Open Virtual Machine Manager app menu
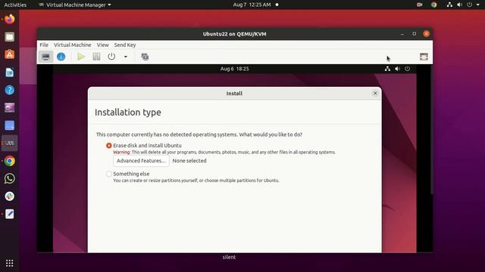 74,5
